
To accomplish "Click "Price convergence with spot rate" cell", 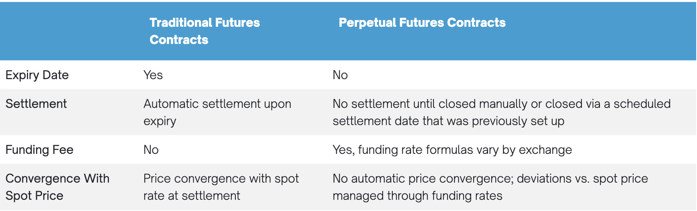I will tap(221, 187).
